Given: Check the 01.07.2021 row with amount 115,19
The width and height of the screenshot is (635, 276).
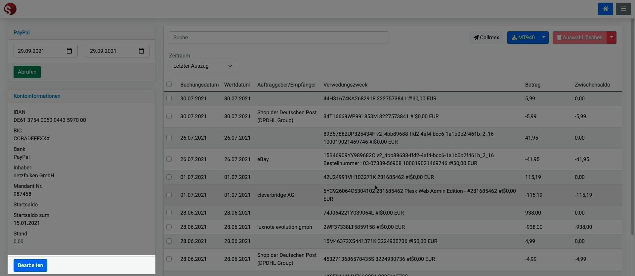Looking at the screenshot, I should [x=169, y=177].
